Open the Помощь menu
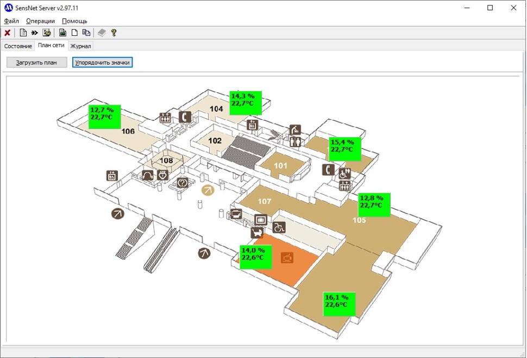The height and width of the screenshot is (358, 527). point(74,21)
